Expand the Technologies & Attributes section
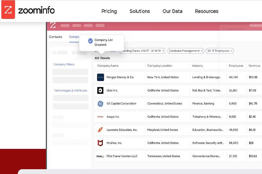The height and width of the screenshot is (174, 262). click(70, 90)
